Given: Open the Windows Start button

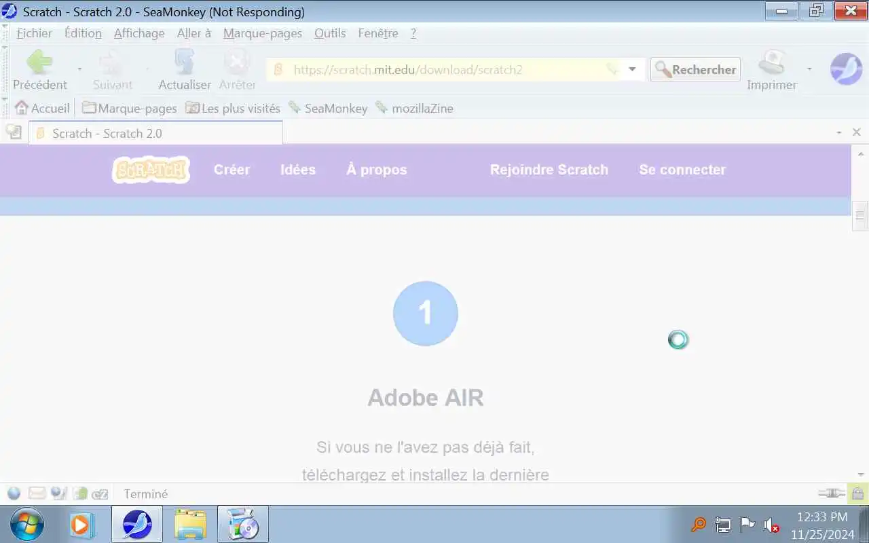Looking at the screenshot, I should pos(27,525).
